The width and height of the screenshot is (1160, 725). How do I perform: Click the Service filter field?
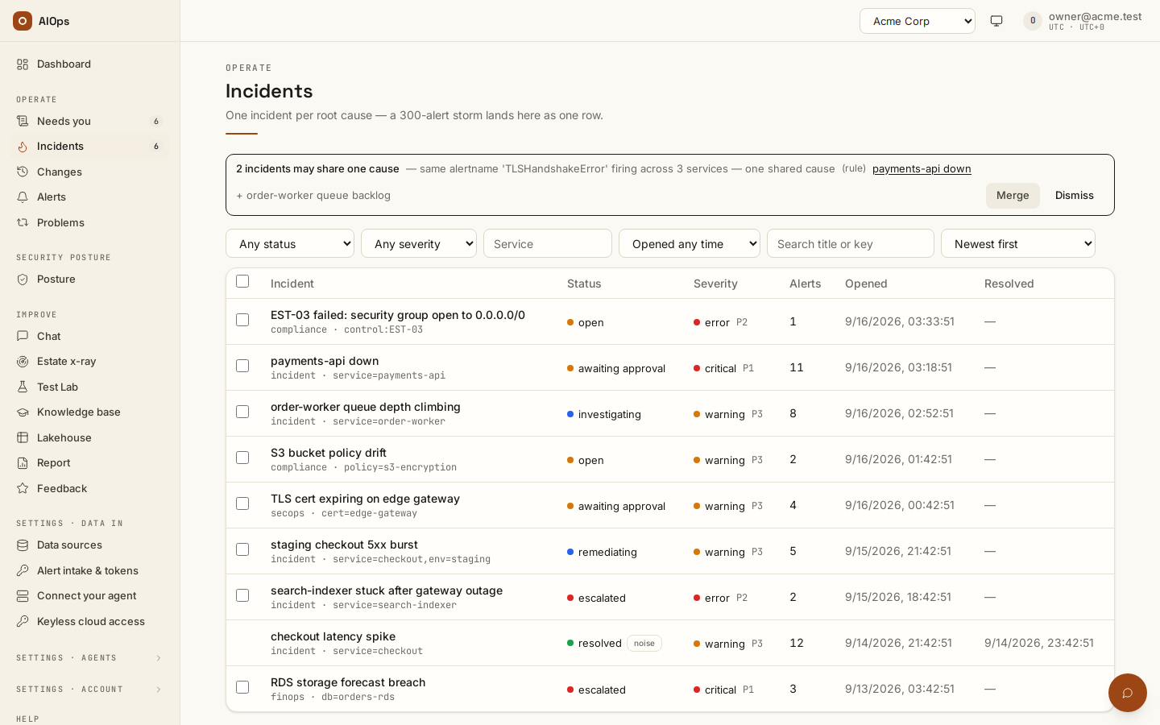(x=548, y=243)
